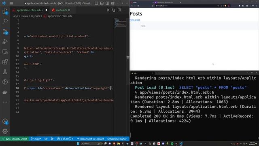Viewport: 259px width, 146px height.
Task: Click the bootstrap.min.css URL on line 8
Action: click(x=69, y=48)
